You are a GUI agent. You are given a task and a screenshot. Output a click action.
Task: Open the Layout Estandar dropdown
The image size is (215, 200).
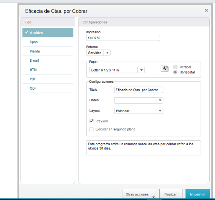point(160,111)
